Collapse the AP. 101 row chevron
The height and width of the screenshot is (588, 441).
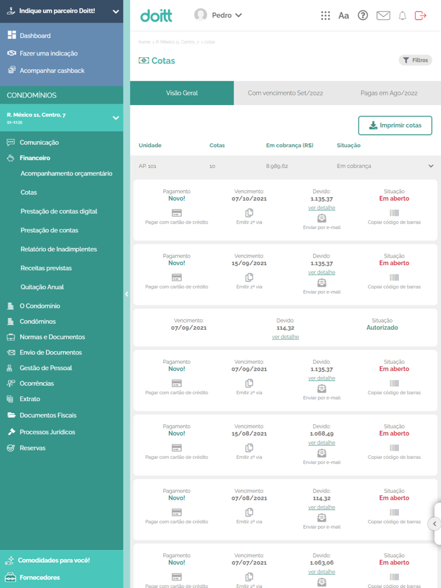coord(431,166)
